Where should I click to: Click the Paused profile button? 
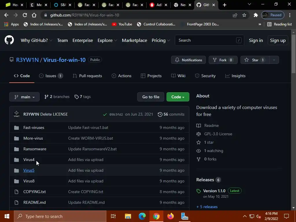[273, 15]
